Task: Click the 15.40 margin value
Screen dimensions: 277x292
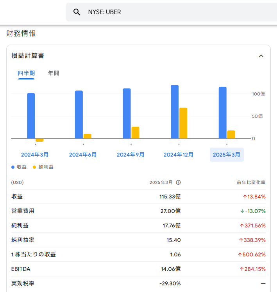Action: (x=173, y=240)
